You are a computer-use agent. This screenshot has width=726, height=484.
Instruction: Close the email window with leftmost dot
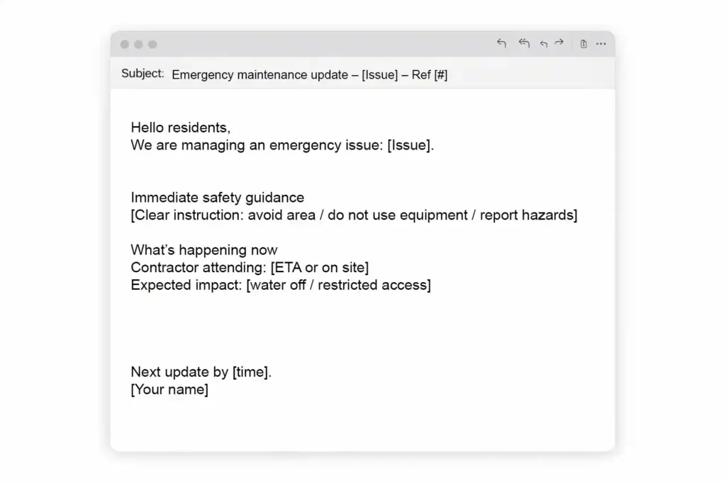pyautogui.click(x=125, y=45)
